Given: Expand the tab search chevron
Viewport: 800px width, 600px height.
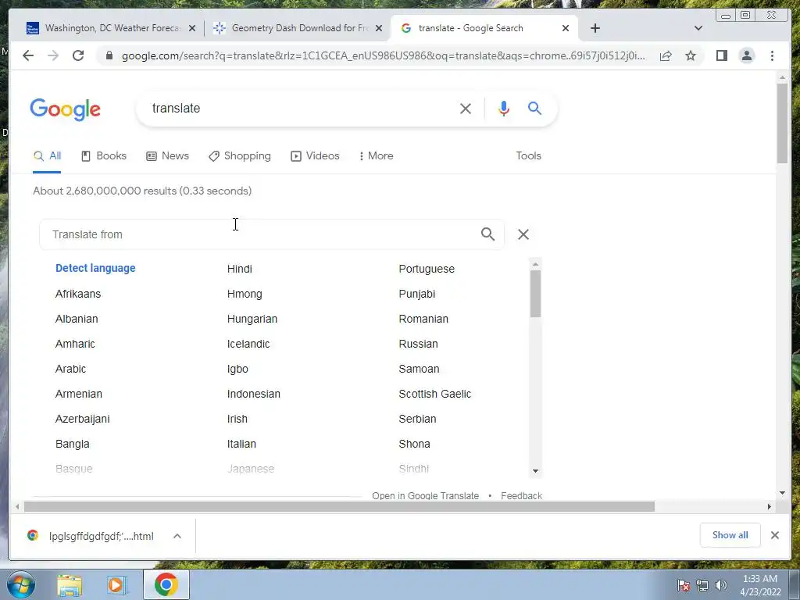Looking at the screenshot, I should pos(698,28).
